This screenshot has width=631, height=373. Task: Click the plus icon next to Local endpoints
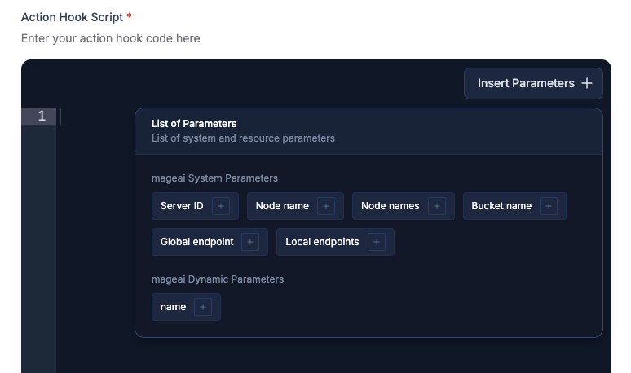coord(377,242)
